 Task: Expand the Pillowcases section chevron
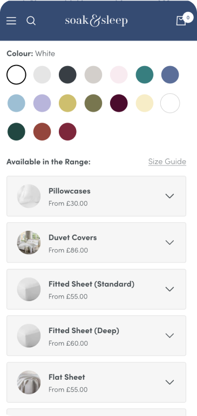pos(169,196)
